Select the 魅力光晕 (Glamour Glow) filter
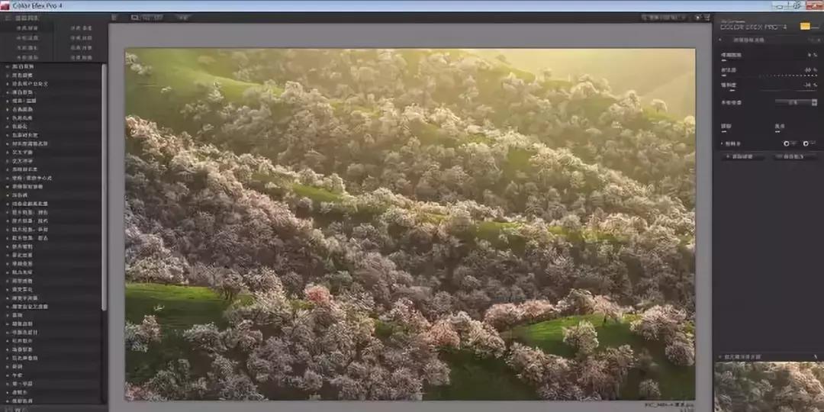 (22, 272)
